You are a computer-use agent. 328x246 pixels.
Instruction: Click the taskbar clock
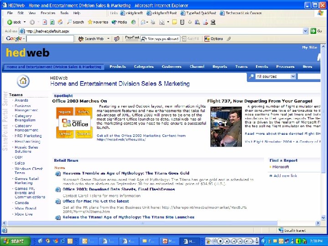pos(316,241)
